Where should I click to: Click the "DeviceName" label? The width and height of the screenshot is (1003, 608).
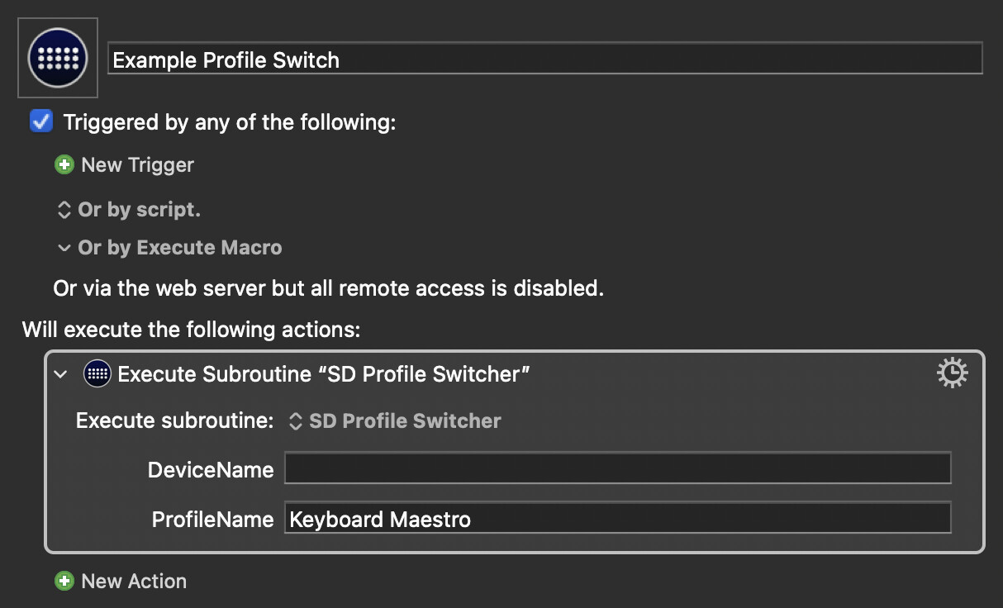click(x=211, y=470)
